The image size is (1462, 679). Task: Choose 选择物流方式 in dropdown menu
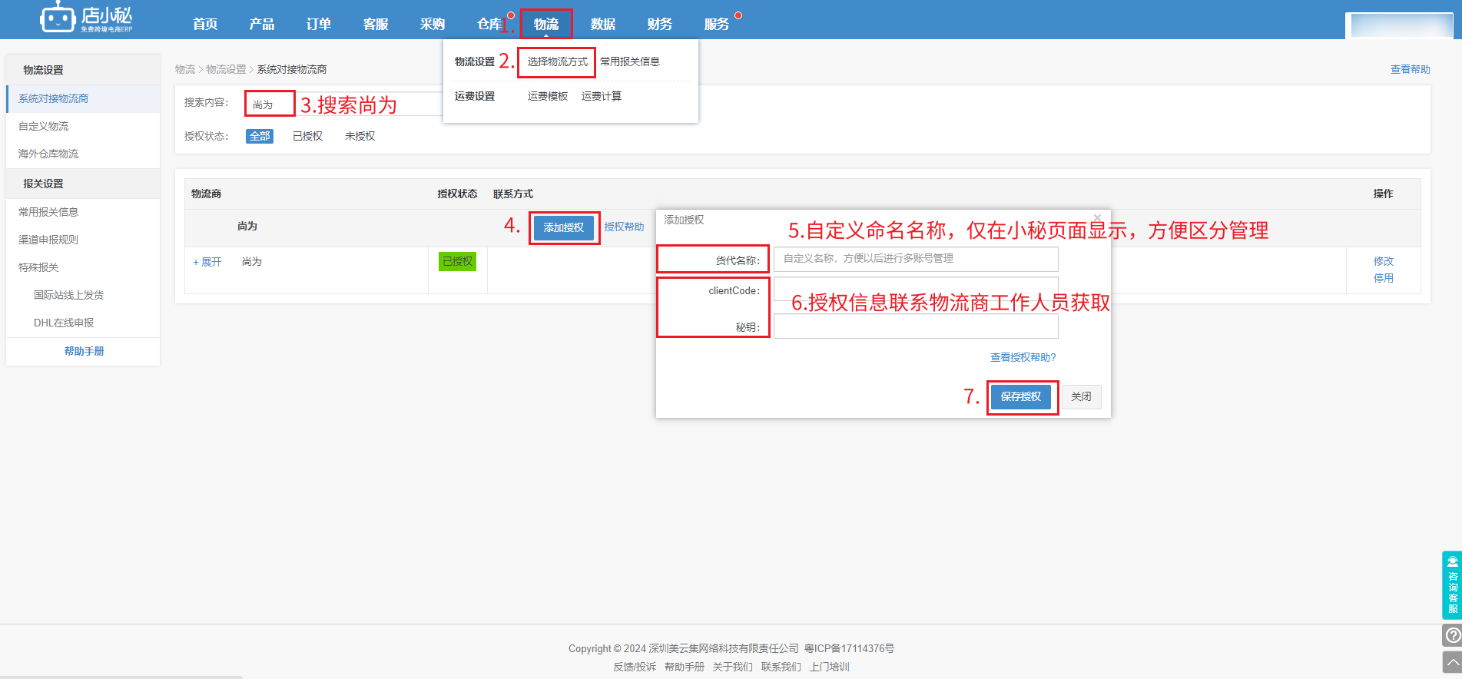(x=557, y=61)
